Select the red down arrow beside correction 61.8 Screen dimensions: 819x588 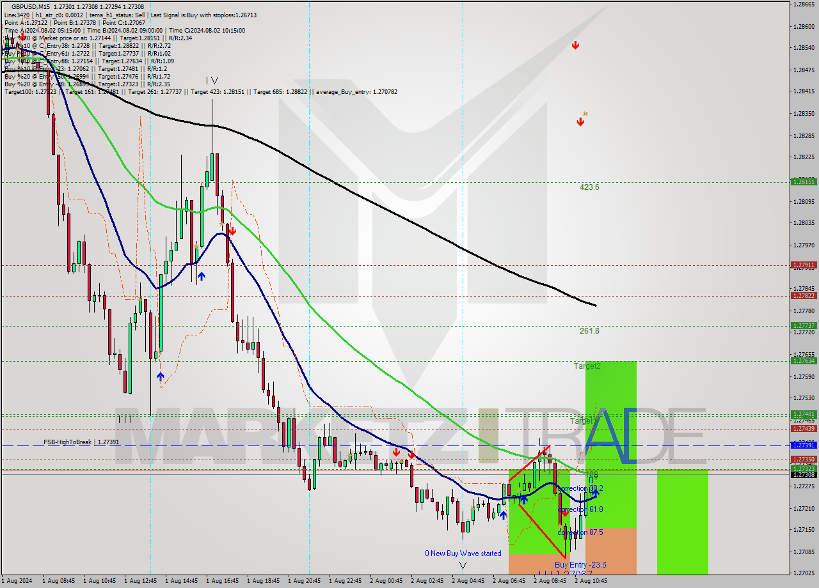(x=564, y=512)
